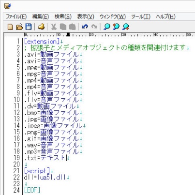Click the green comment on line 2
195x195 pixels.
pos(105,48)
